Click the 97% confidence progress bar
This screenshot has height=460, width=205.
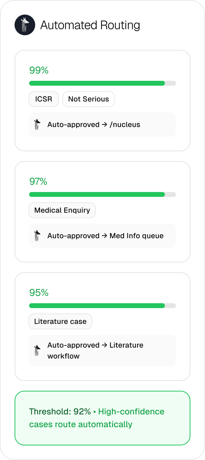pyautogui.click(x=102, y=194)
